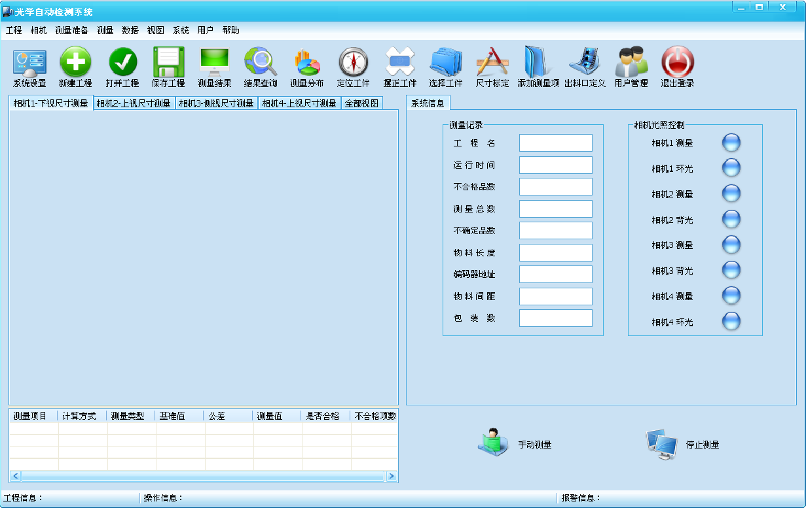
Task: Switch to 相机3-侧视尺寸测量 tab
Action: pyautogui.click(x=216, y=103)
